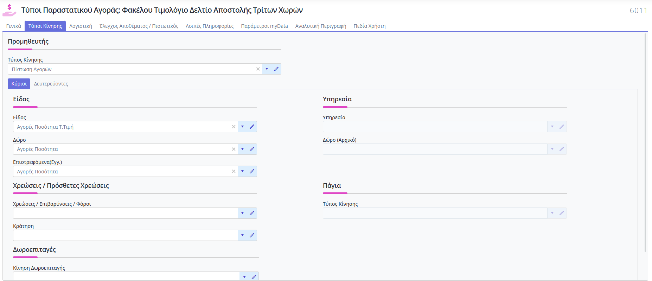
Task: Edit Χρεώσεις / Επιβαρύνσεις / Φόροι with pencil
Action: 252,213
